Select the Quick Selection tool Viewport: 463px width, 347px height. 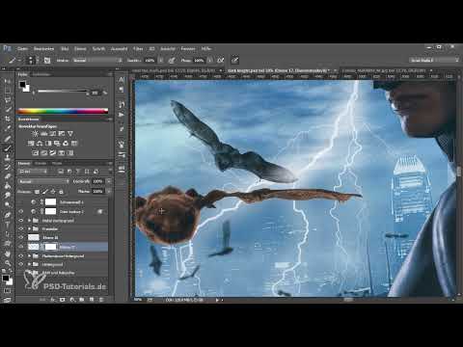tap(8, 110)
